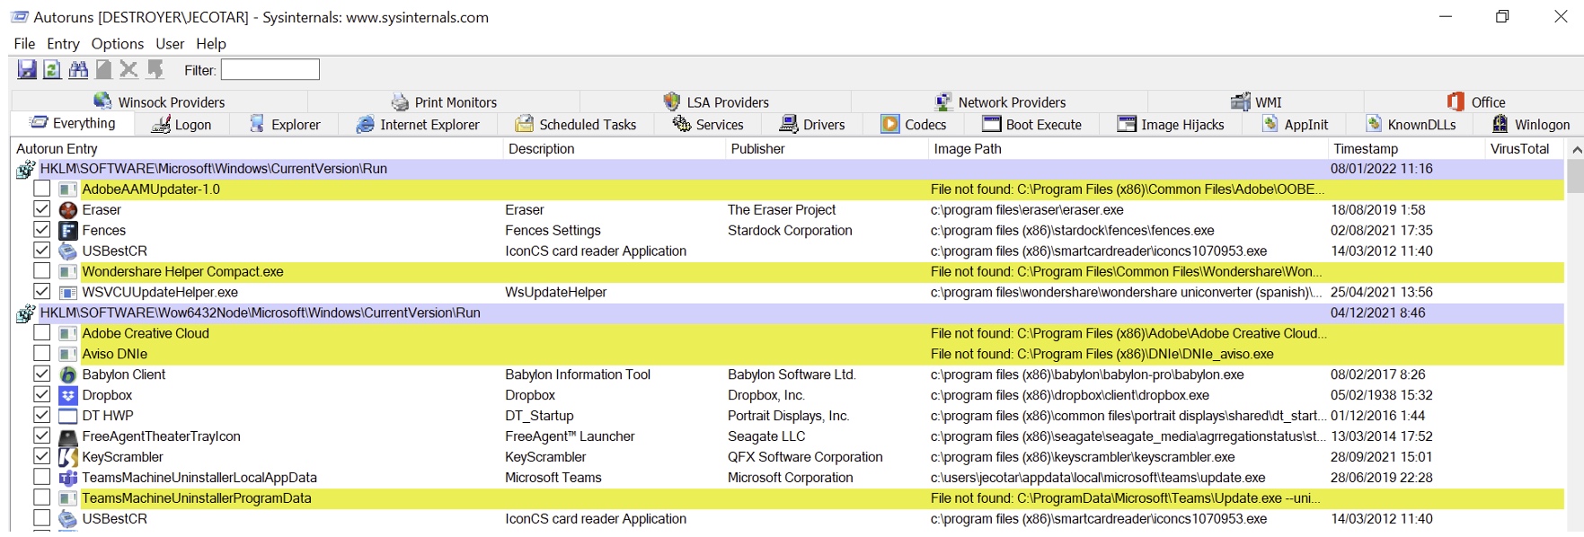Disable the Dropbox startup checkbox

coord(41,394)
